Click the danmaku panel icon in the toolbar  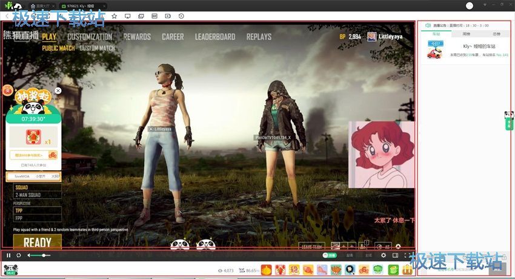pyautogui.click(x=154, y=16)
